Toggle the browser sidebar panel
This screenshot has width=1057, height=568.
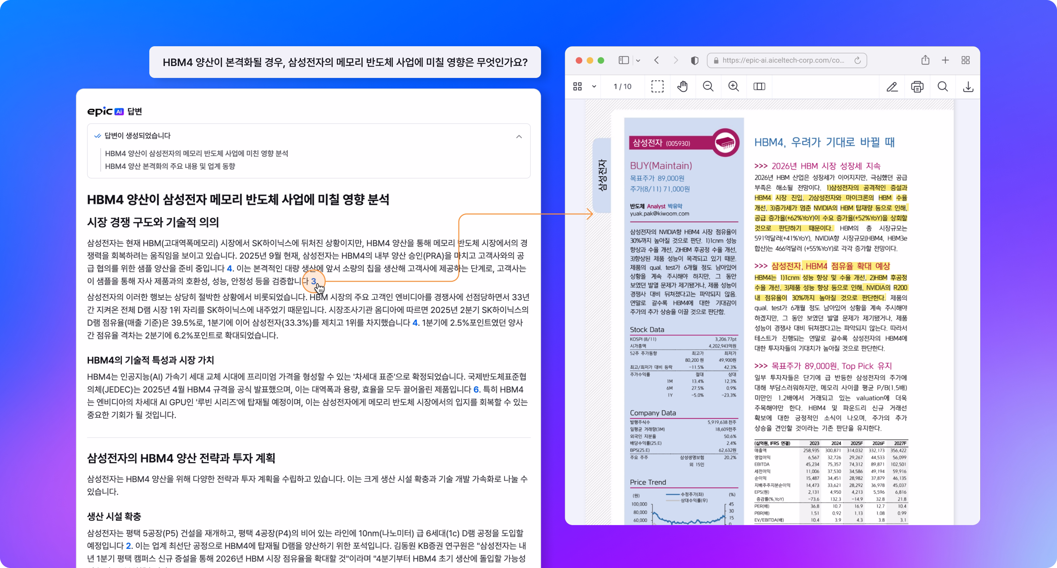pyautogui.click(x=623, y=60)
